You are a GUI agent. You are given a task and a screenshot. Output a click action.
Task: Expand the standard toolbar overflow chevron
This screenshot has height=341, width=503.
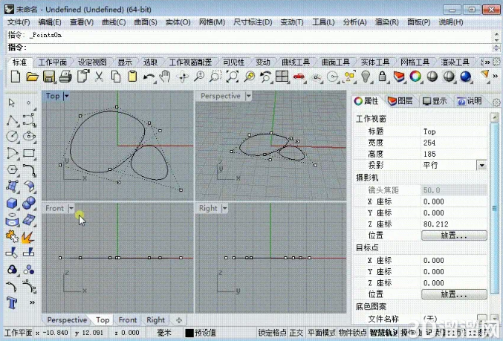(496, 77)
